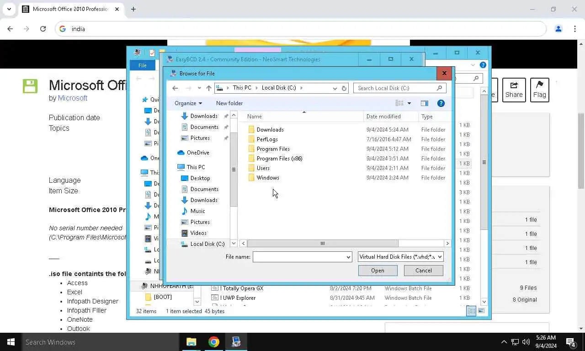Viewport: 585px width, 351px height.
Task: Sort by the Type column header
Action: [x=434, y=117]
